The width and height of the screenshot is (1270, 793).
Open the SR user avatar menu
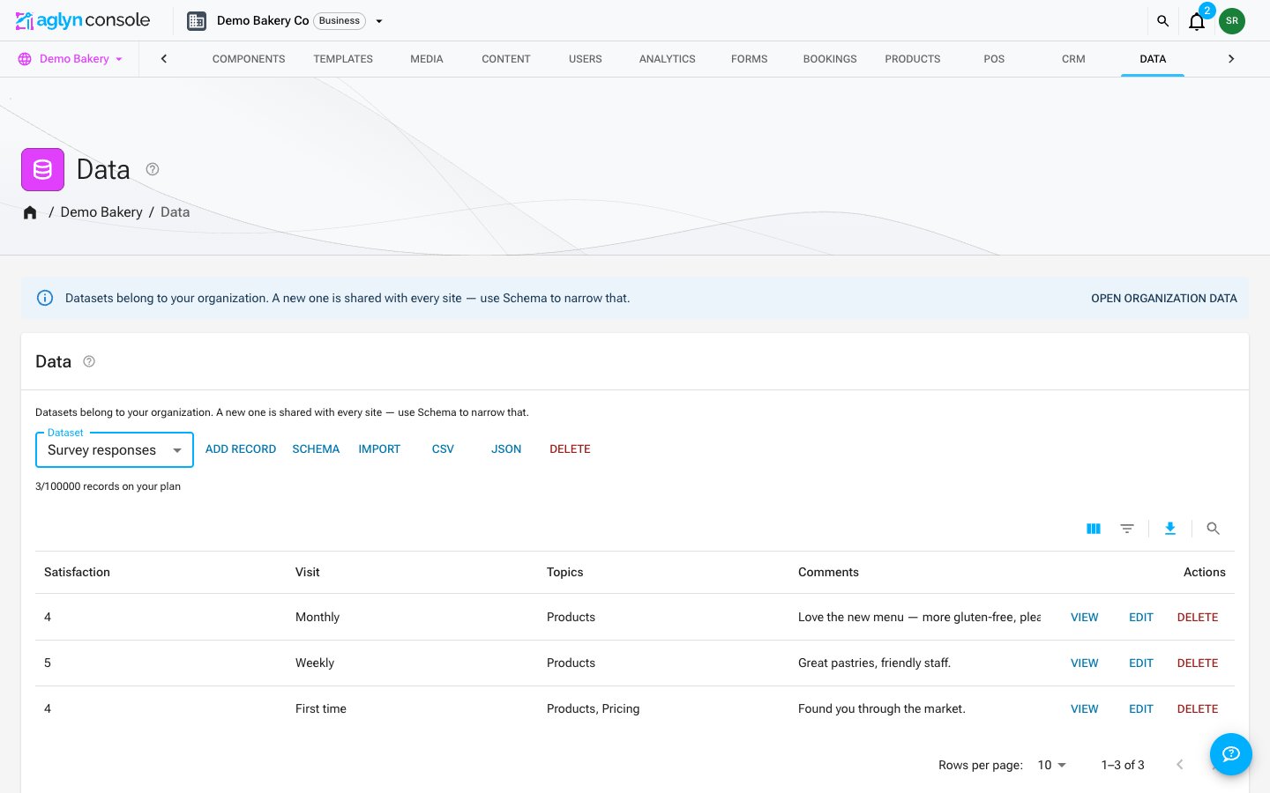[x=1232, y=21]
